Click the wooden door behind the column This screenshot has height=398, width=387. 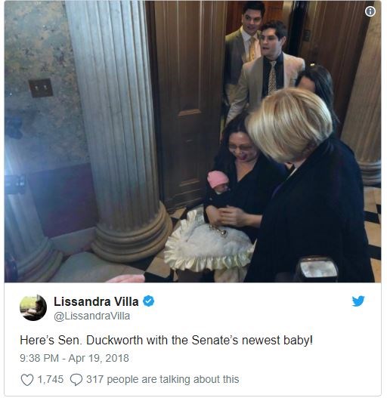188,101
